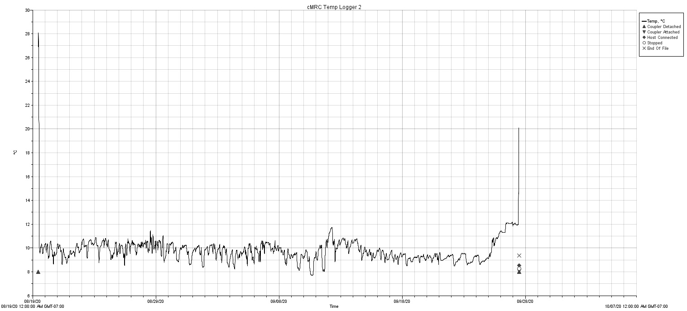Click the End Of File X marker on plot
The image size is (687, 311).
coord(519,256)
